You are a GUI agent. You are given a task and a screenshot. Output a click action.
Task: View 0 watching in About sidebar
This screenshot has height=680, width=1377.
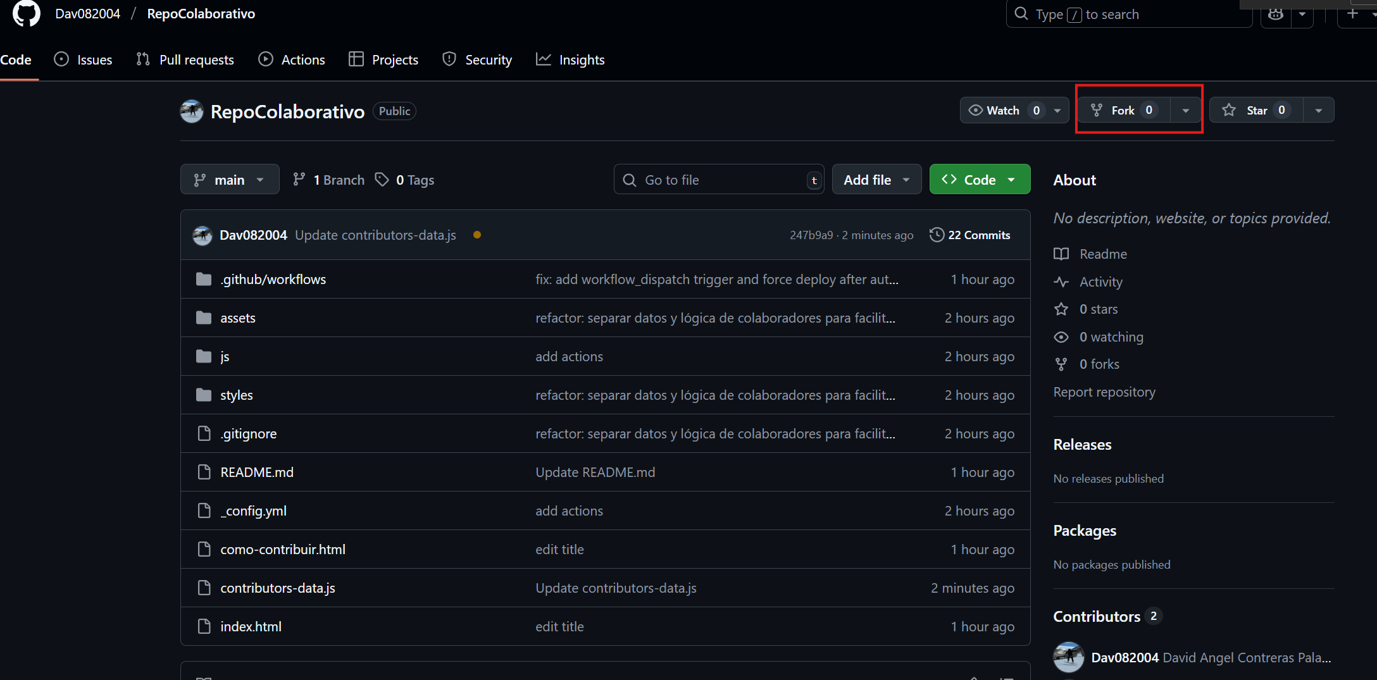click(1099, 337)
